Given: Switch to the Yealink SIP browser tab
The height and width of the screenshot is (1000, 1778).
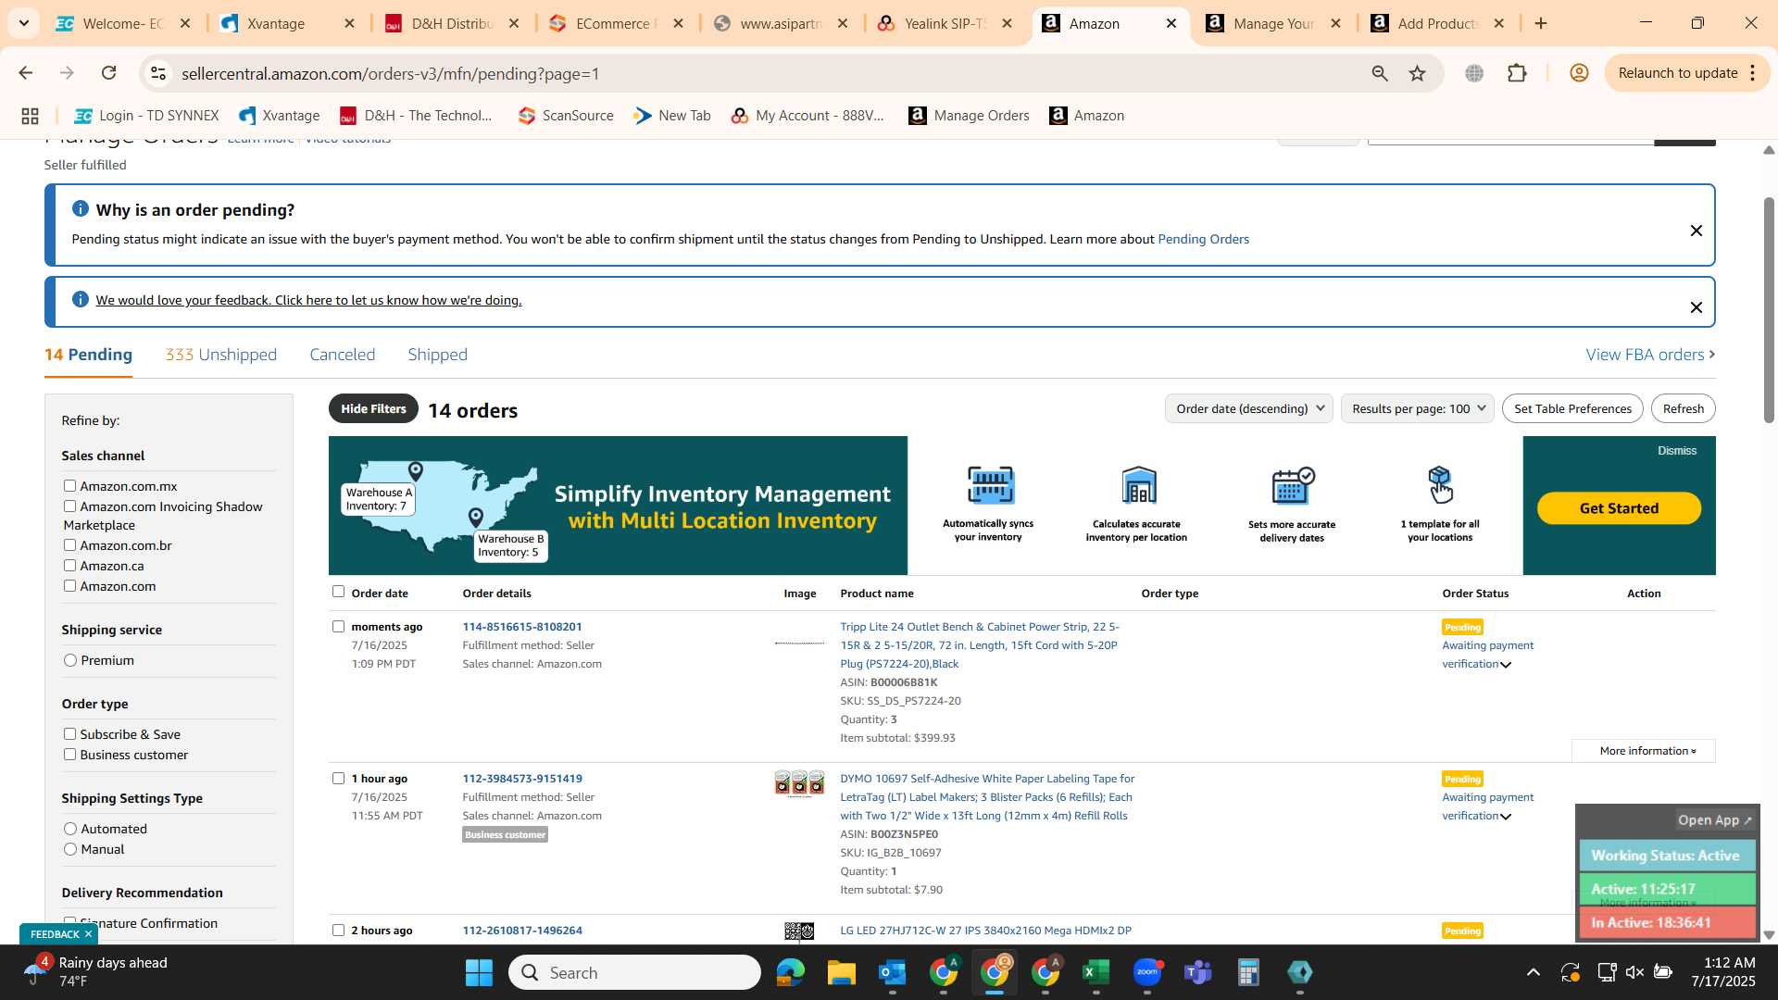Looking at the screenshot, I should tap(945, 23).
